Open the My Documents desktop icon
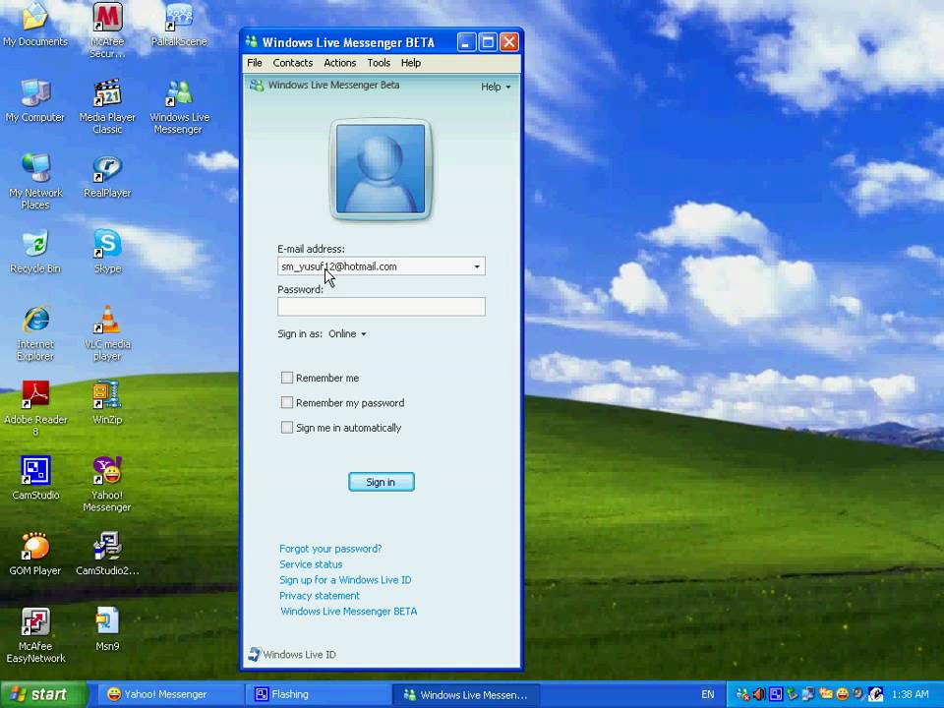944x708 pixels. (35, 23)
